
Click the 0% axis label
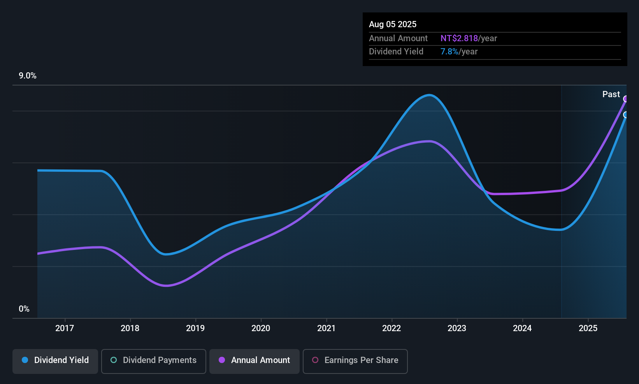pos(24,309)
